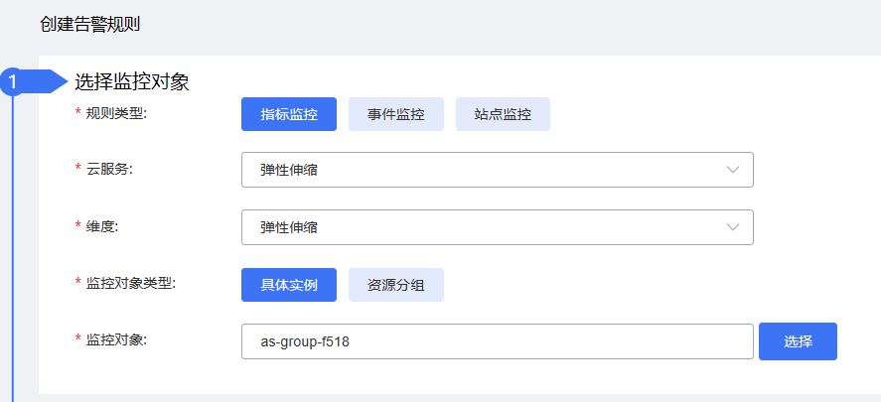Click the 规则类型 field label
This screenshot has width=881, height=402.
116,113
